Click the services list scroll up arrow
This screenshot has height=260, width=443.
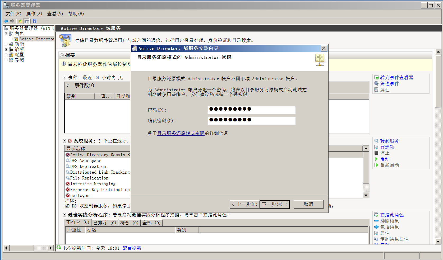[366, 149]
